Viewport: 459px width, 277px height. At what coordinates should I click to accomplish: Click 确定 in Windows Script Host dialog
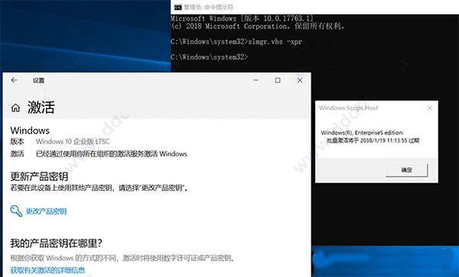click(407, 170)
